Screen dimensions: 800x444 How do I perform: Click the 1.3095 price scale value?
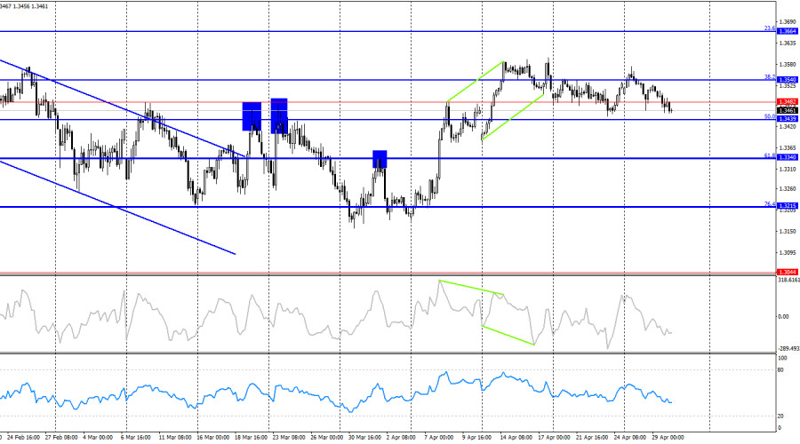788,253
